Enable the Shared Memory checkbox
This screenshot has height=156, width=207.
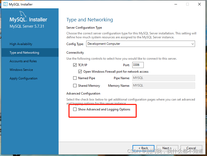click(75, 86)
